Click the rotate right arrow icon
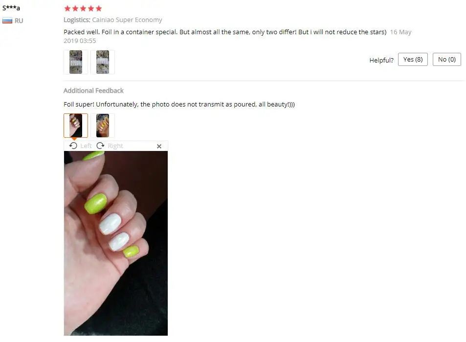This screenshot has height=342, width=466. pyautogui.click(x=100, y=146)
